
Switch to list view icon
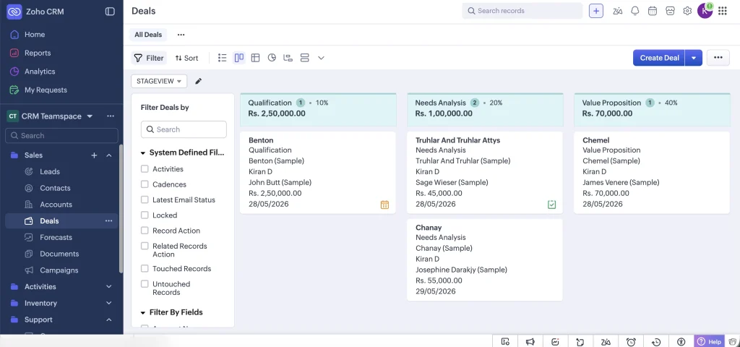223,58
